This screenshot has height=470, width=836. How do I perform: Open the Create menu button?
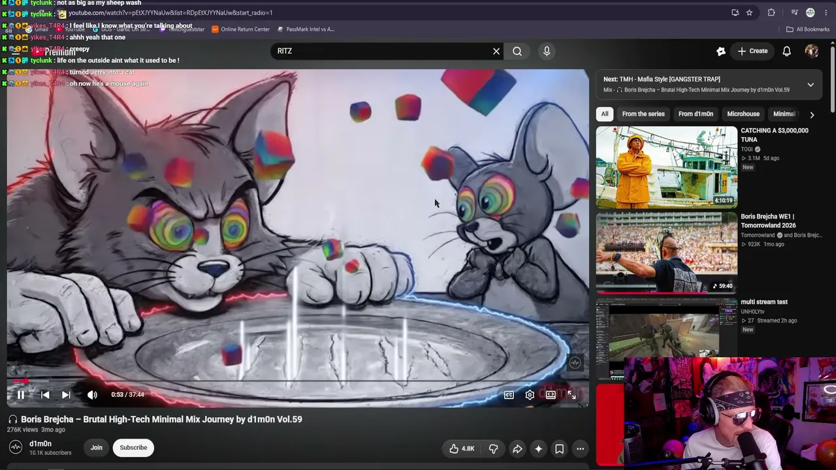(x=752, y=51)
